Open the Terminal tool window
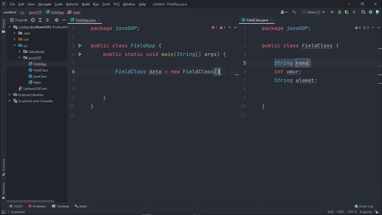Viewport: 382px width, 215px height. [60, 207]
